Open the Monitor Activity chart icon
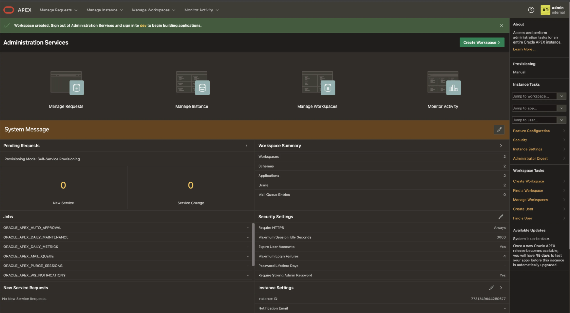 (444, 83)
